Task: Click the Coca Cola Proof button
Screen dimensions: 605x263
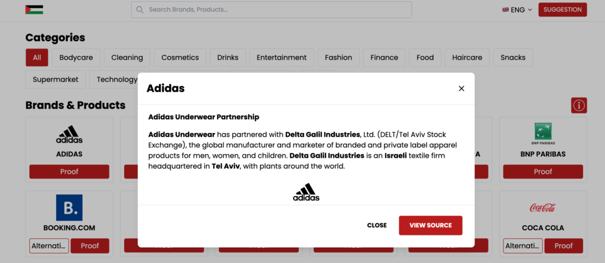Action: [564, 246]
